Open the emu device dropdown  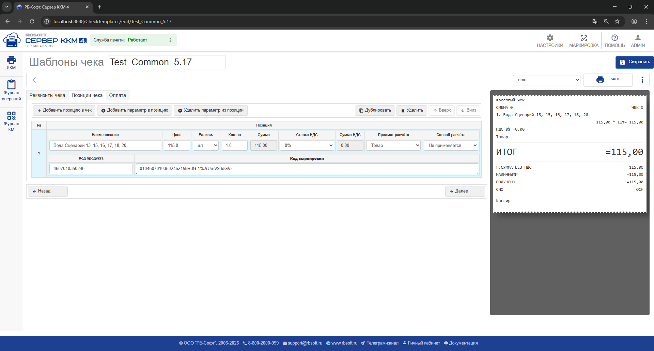(547, 80)
